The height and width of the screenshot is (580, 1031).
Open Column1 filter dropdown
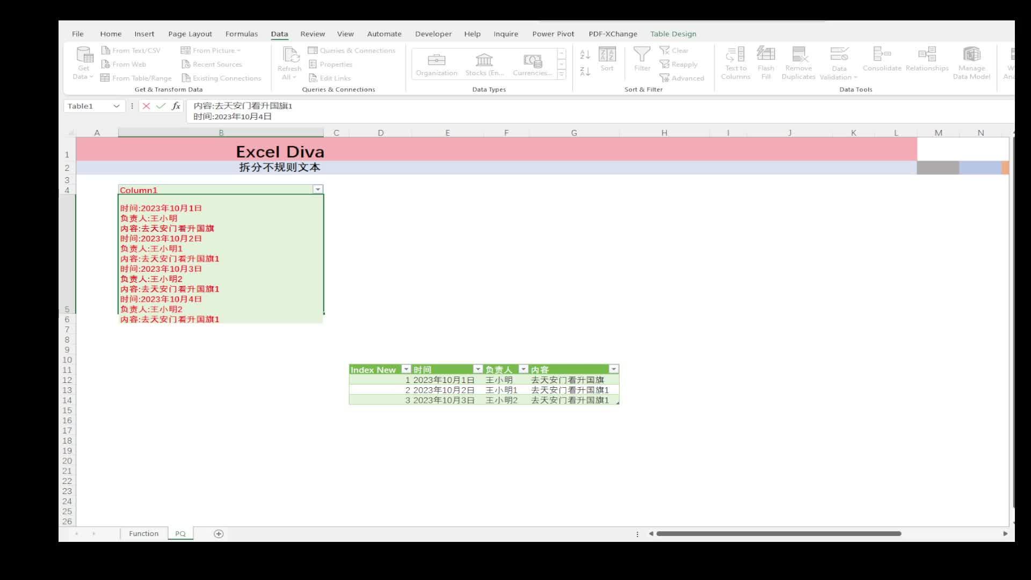(318, 190)
